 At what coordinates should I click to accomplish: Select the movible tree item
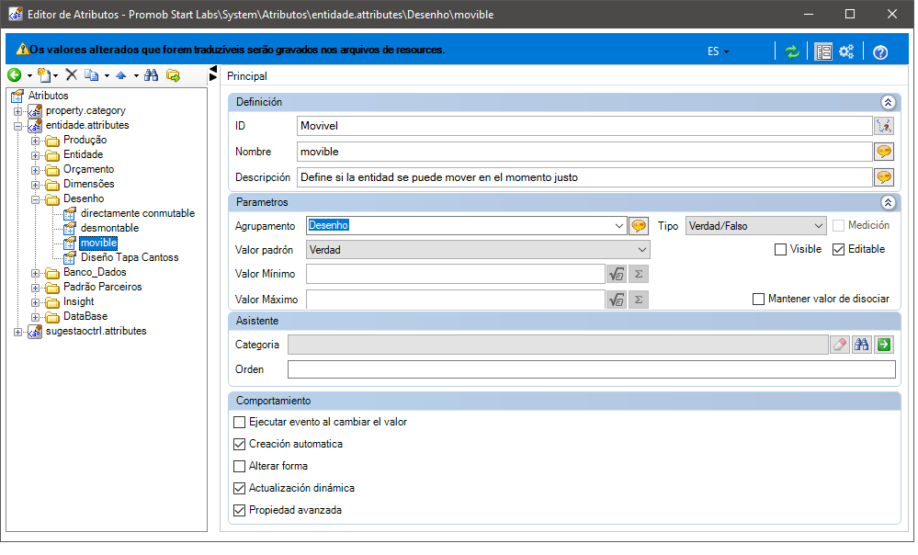point(98,243)
